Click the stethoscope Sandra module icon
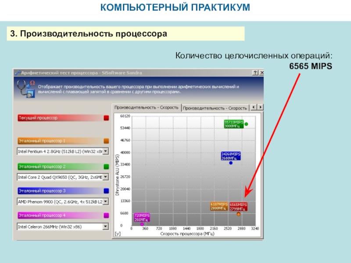 pos(26,89)
